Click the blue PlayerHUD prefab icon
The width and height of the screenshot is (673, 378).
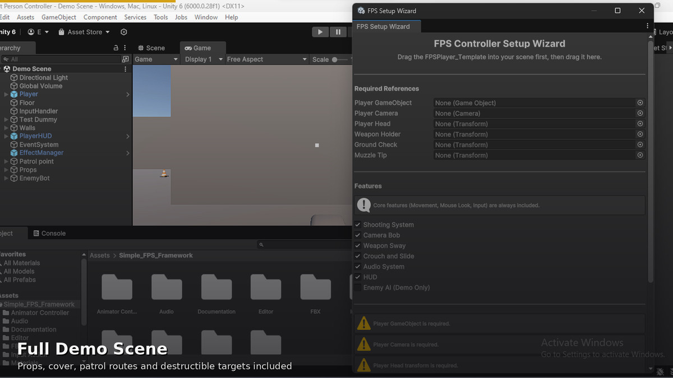(15, 136)
